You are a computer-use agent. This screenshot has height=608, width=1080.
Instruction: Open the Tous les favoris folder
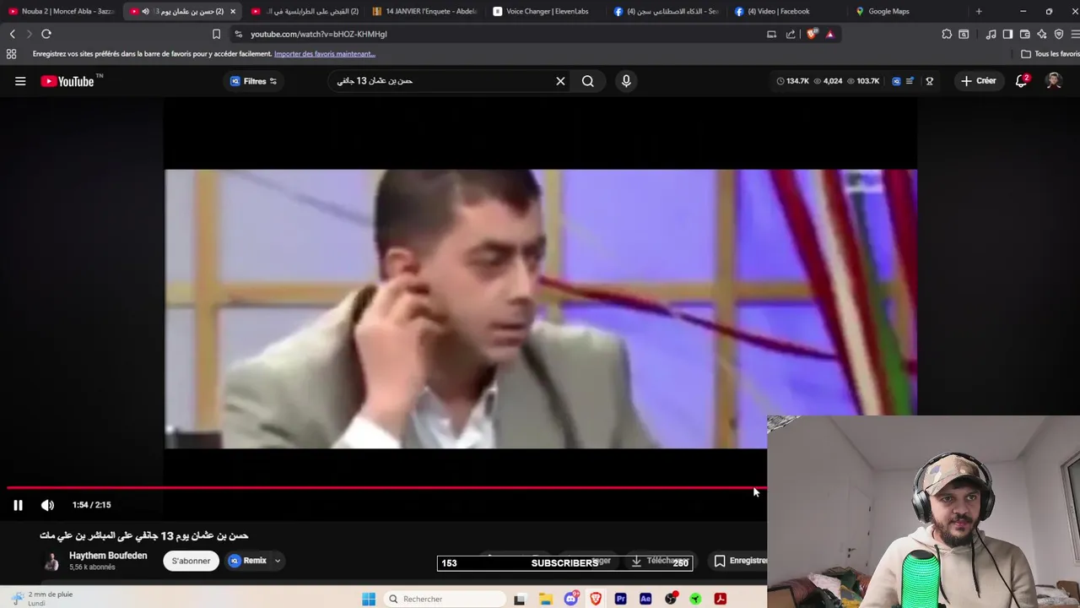pyautogui.click(x=1050, y=54)
